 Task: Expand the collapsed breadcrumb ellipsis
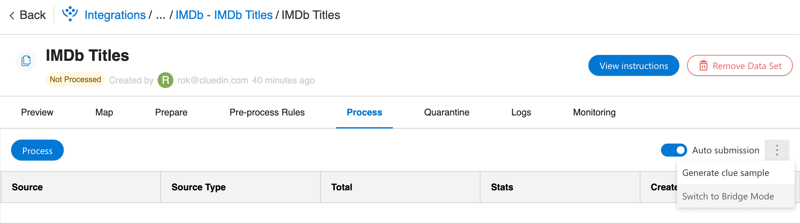point(161,15)
